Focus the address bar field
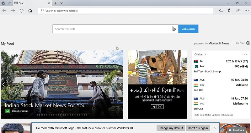The width and height of the screenshot is (251, 133). pos(125,11)
